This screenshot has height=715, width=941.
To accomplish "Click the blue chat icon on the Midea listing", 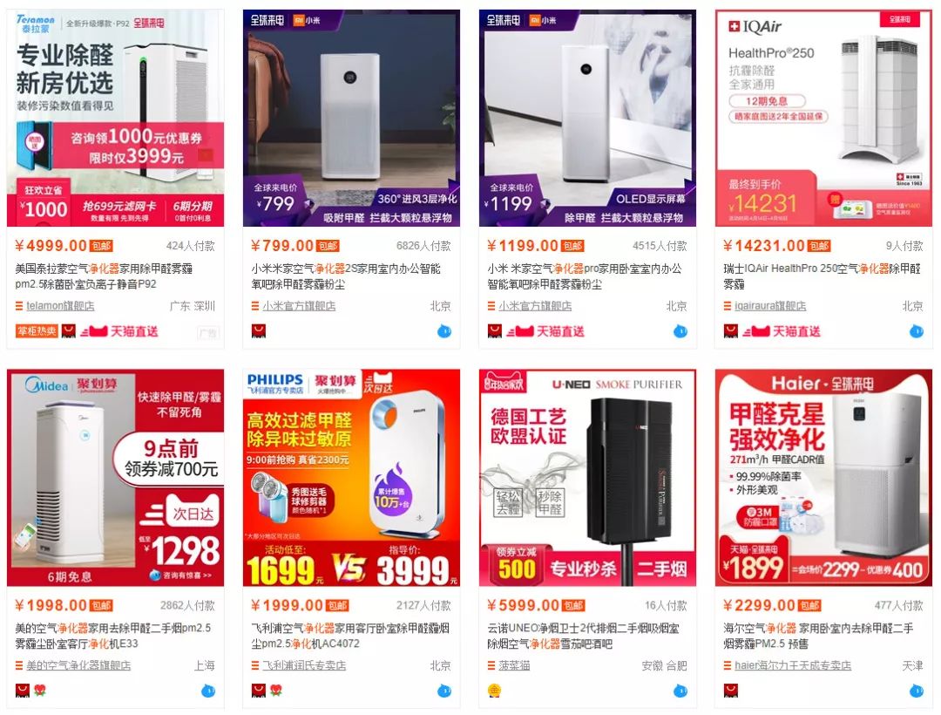I will click(x=207, y=691).
